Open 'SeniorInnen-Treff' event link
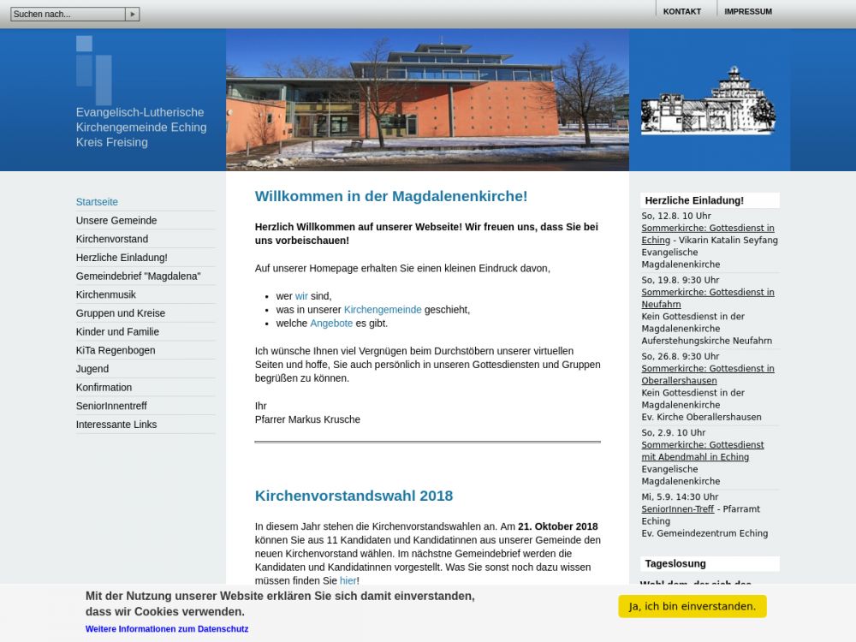856x642 pixels. click(677, 509)
